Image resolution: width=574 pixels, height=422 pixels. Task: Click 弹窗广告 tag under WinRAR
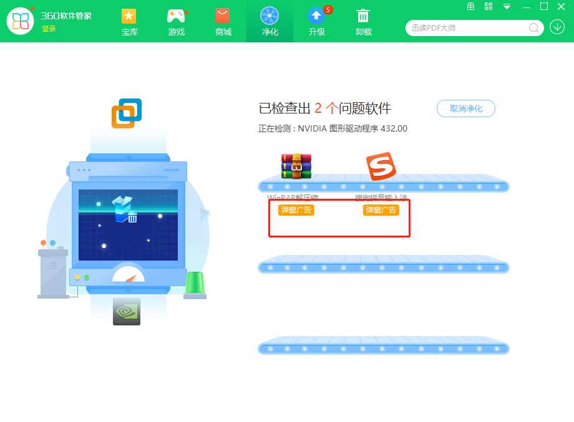[x=296, y=210]
